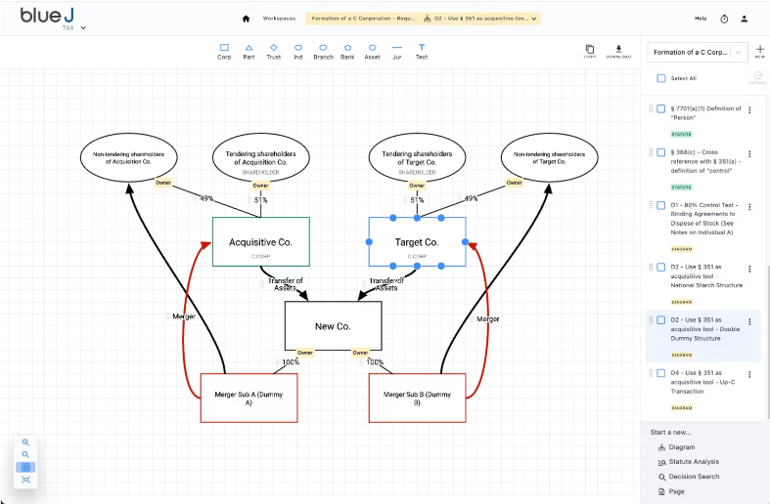The image size is (770, 504).
Task: Select Non-tendering shareholders of Target Co. ellipse
Action: click(550, 157)
